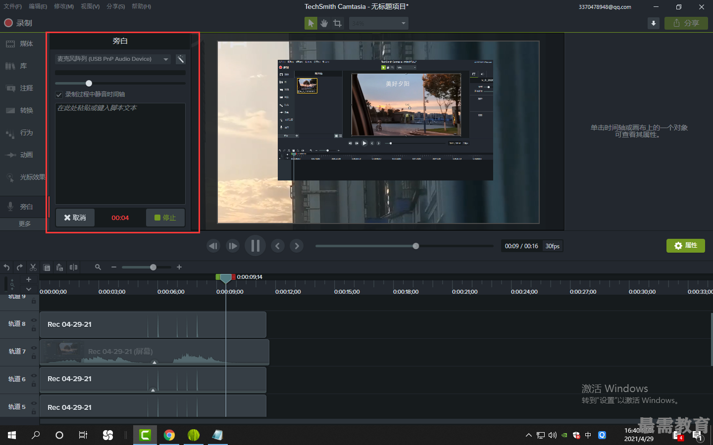The image size is (713, 445).
Task: Adjust the microphone input level slider
Action: click(x=89, y=83)
